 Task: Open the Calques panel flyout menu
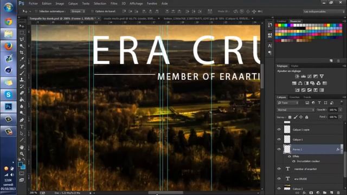click(344, 97)
